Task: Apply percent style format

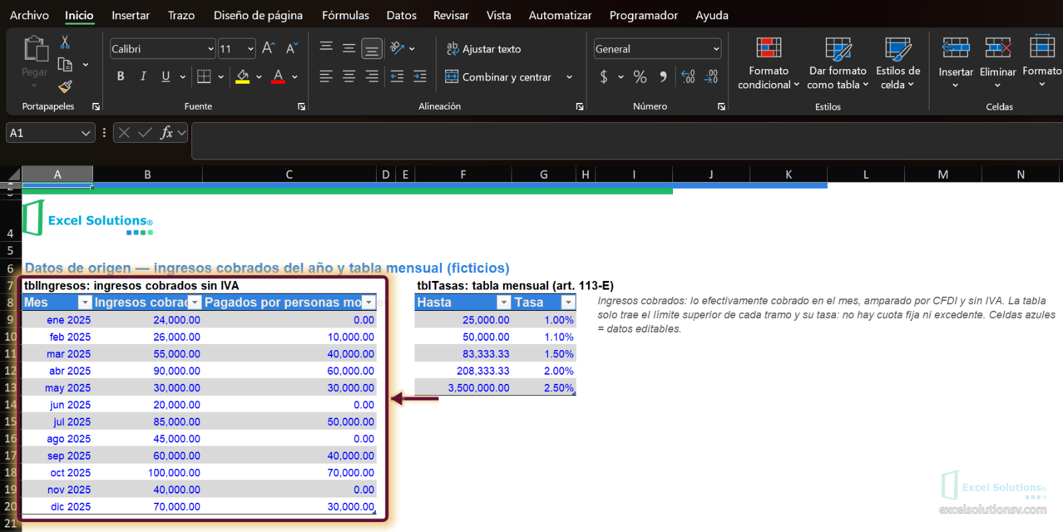Action: (640, 77)
